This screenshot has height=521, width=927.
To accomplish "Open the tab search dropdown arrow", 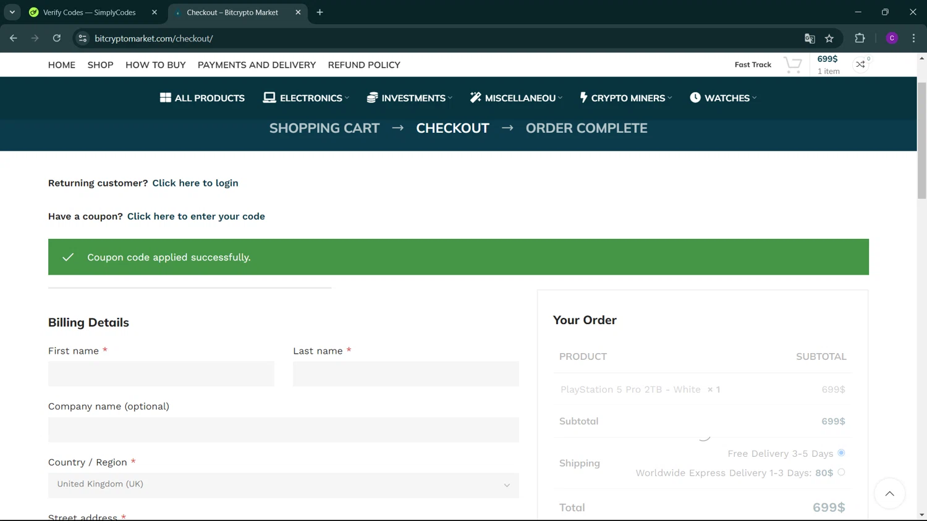I will pos(12,12).
